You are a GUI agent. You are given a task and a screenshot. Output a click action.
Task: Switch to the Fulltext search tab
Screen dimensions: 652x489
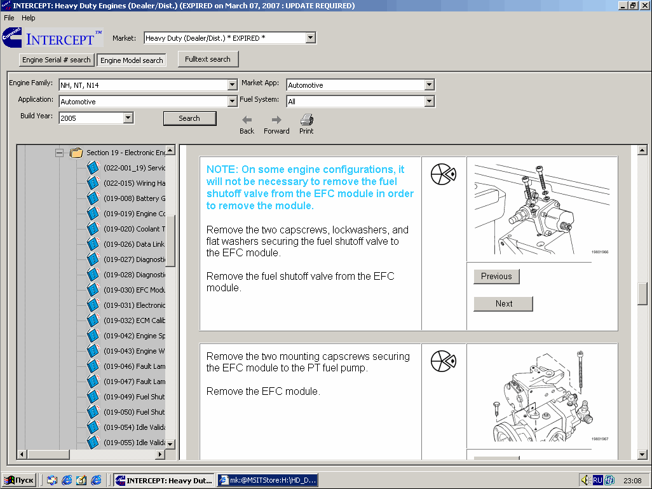coord(208,60)
